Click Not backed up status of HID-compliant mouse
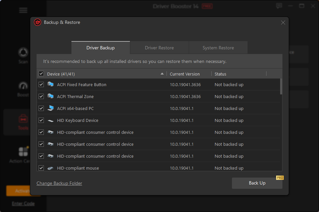Image resolution: width=319 pixels, height=212 pixels. point(229,168)
